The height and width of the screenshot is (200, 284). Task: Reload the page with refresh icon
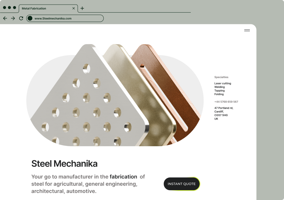(x=21, y=18)
